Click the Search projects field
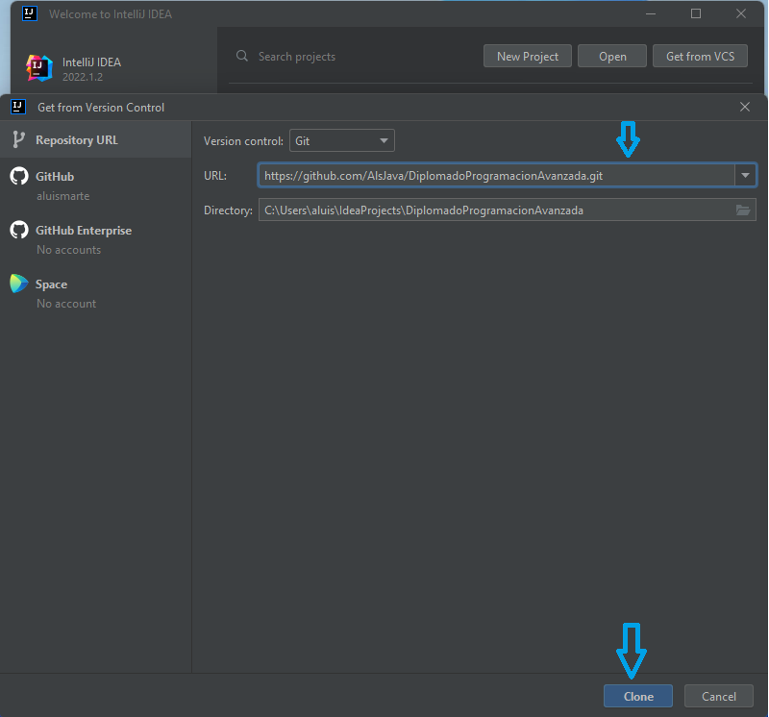 click(x=297, y=57)
